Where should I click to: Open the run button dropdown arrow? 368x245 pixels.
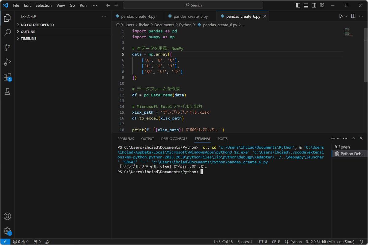[346, 16]
